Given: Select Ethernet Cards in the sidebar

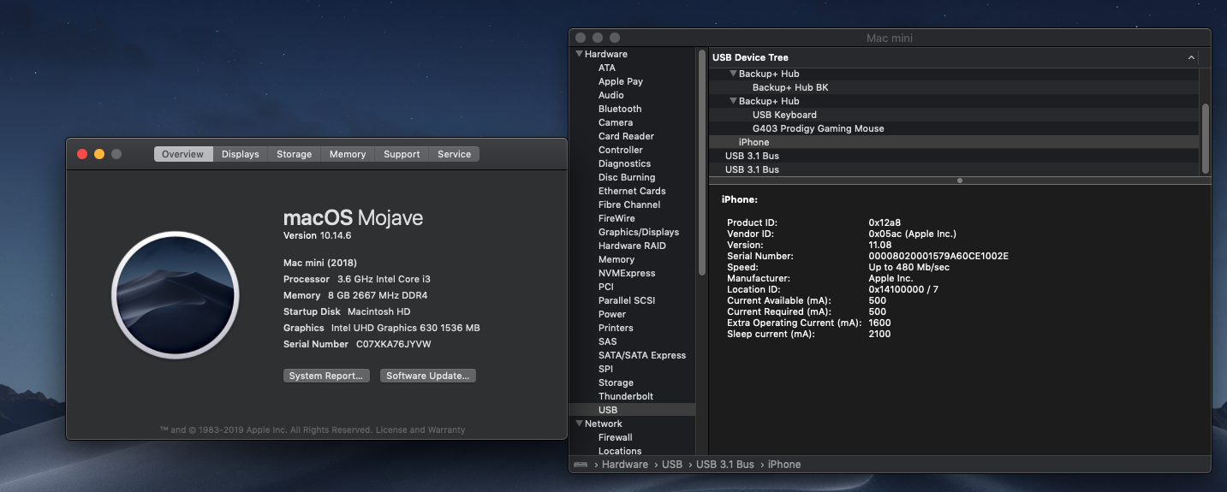Looking at the screenshot, I should (632, 191).
